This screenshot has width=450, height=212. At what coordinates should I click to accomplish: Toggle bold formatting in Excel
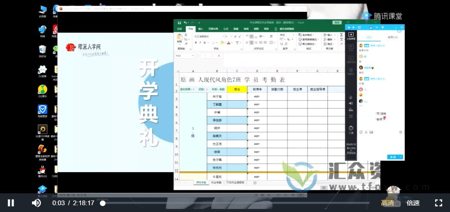click(x=196, y=42)
